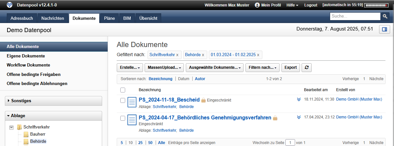This screenshot has width=394, height=146.
Task: Check the PS_2024-11-18_Bescheid document checkbox
Action: [123, 101]
